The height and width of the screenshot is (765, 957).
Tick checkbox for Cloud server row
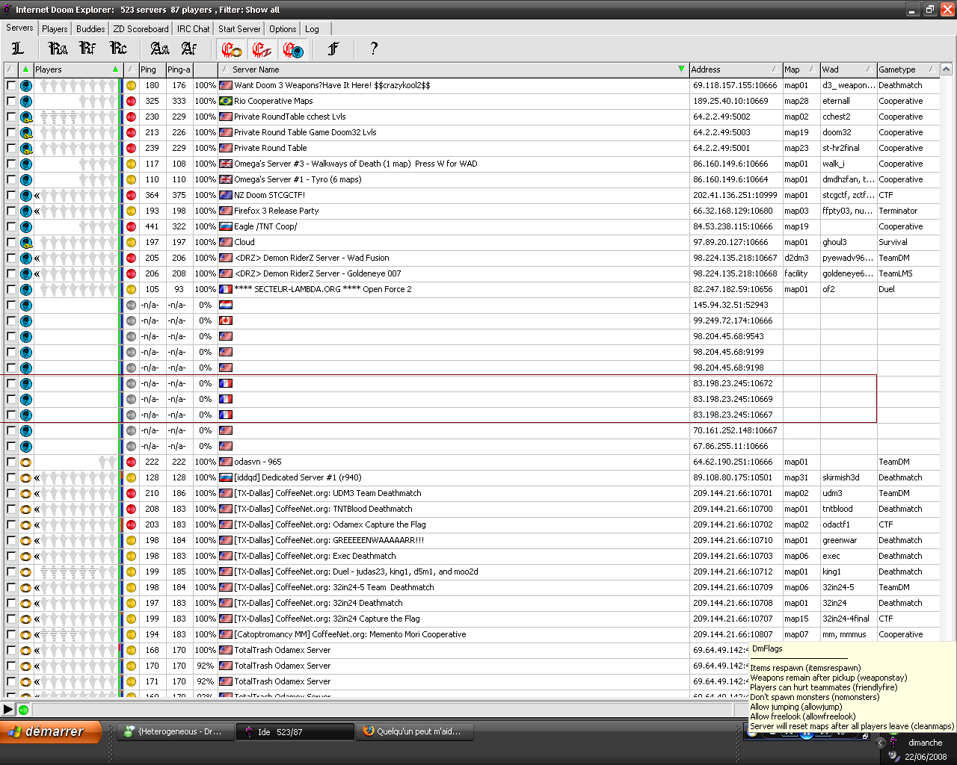coord(11,242)
